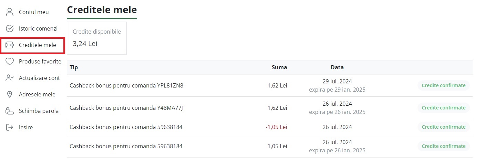Click Credite confirmate badge for order Y48MA77J

(x=444, y=108)
